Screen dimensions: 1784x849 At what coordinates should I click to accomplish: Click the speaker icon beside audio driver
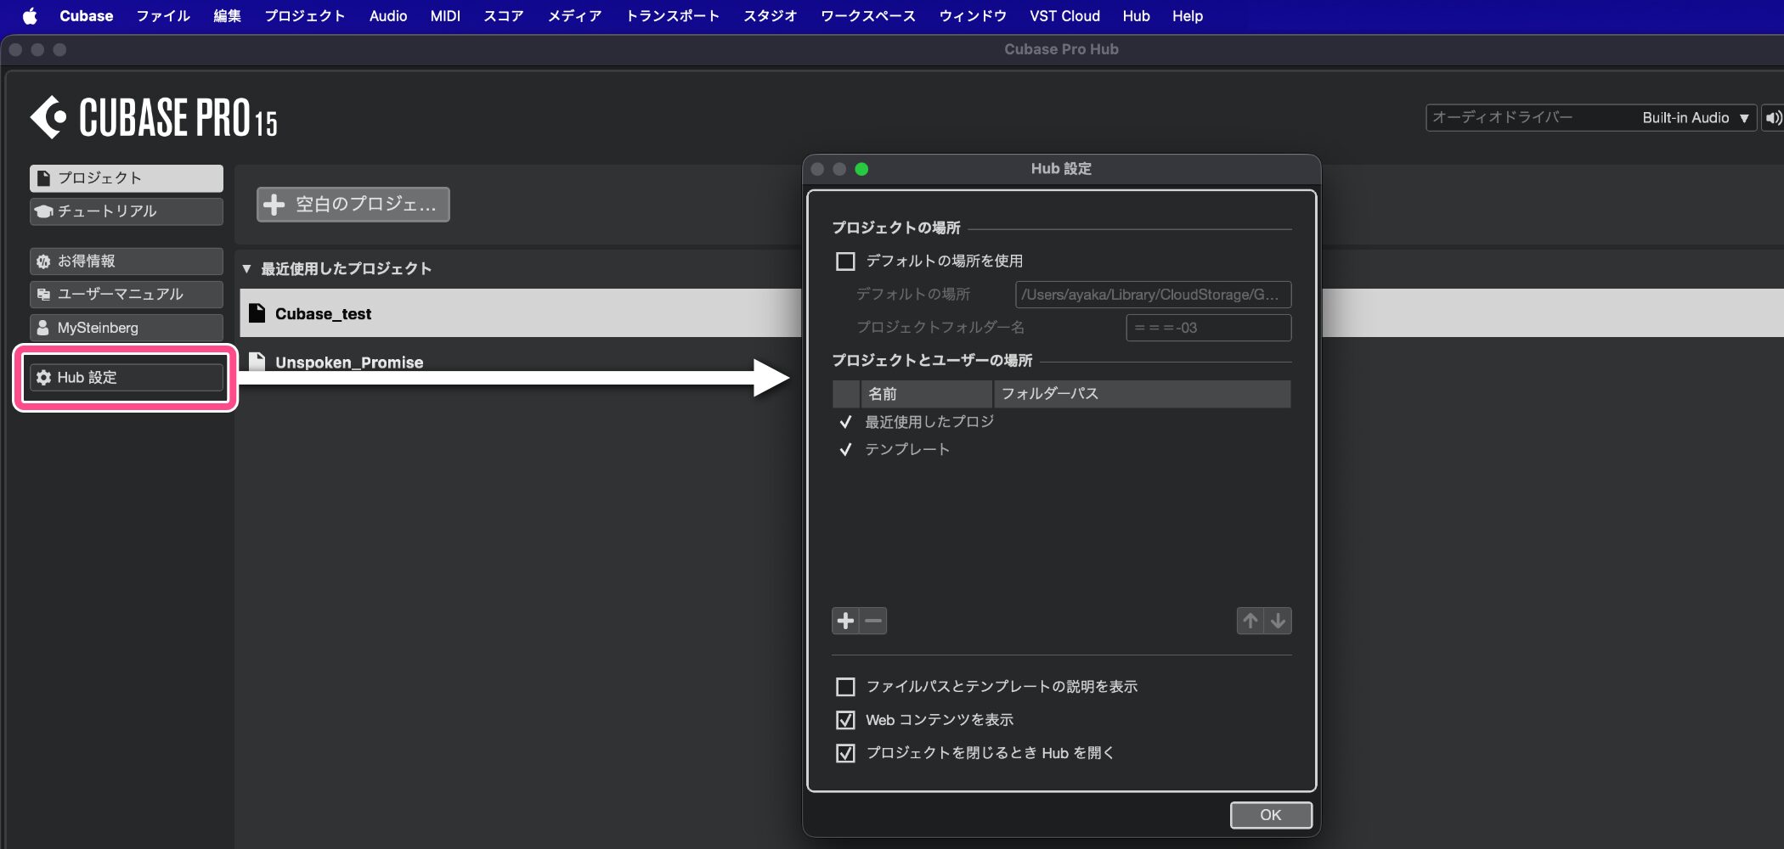[x=1773, y=118]
